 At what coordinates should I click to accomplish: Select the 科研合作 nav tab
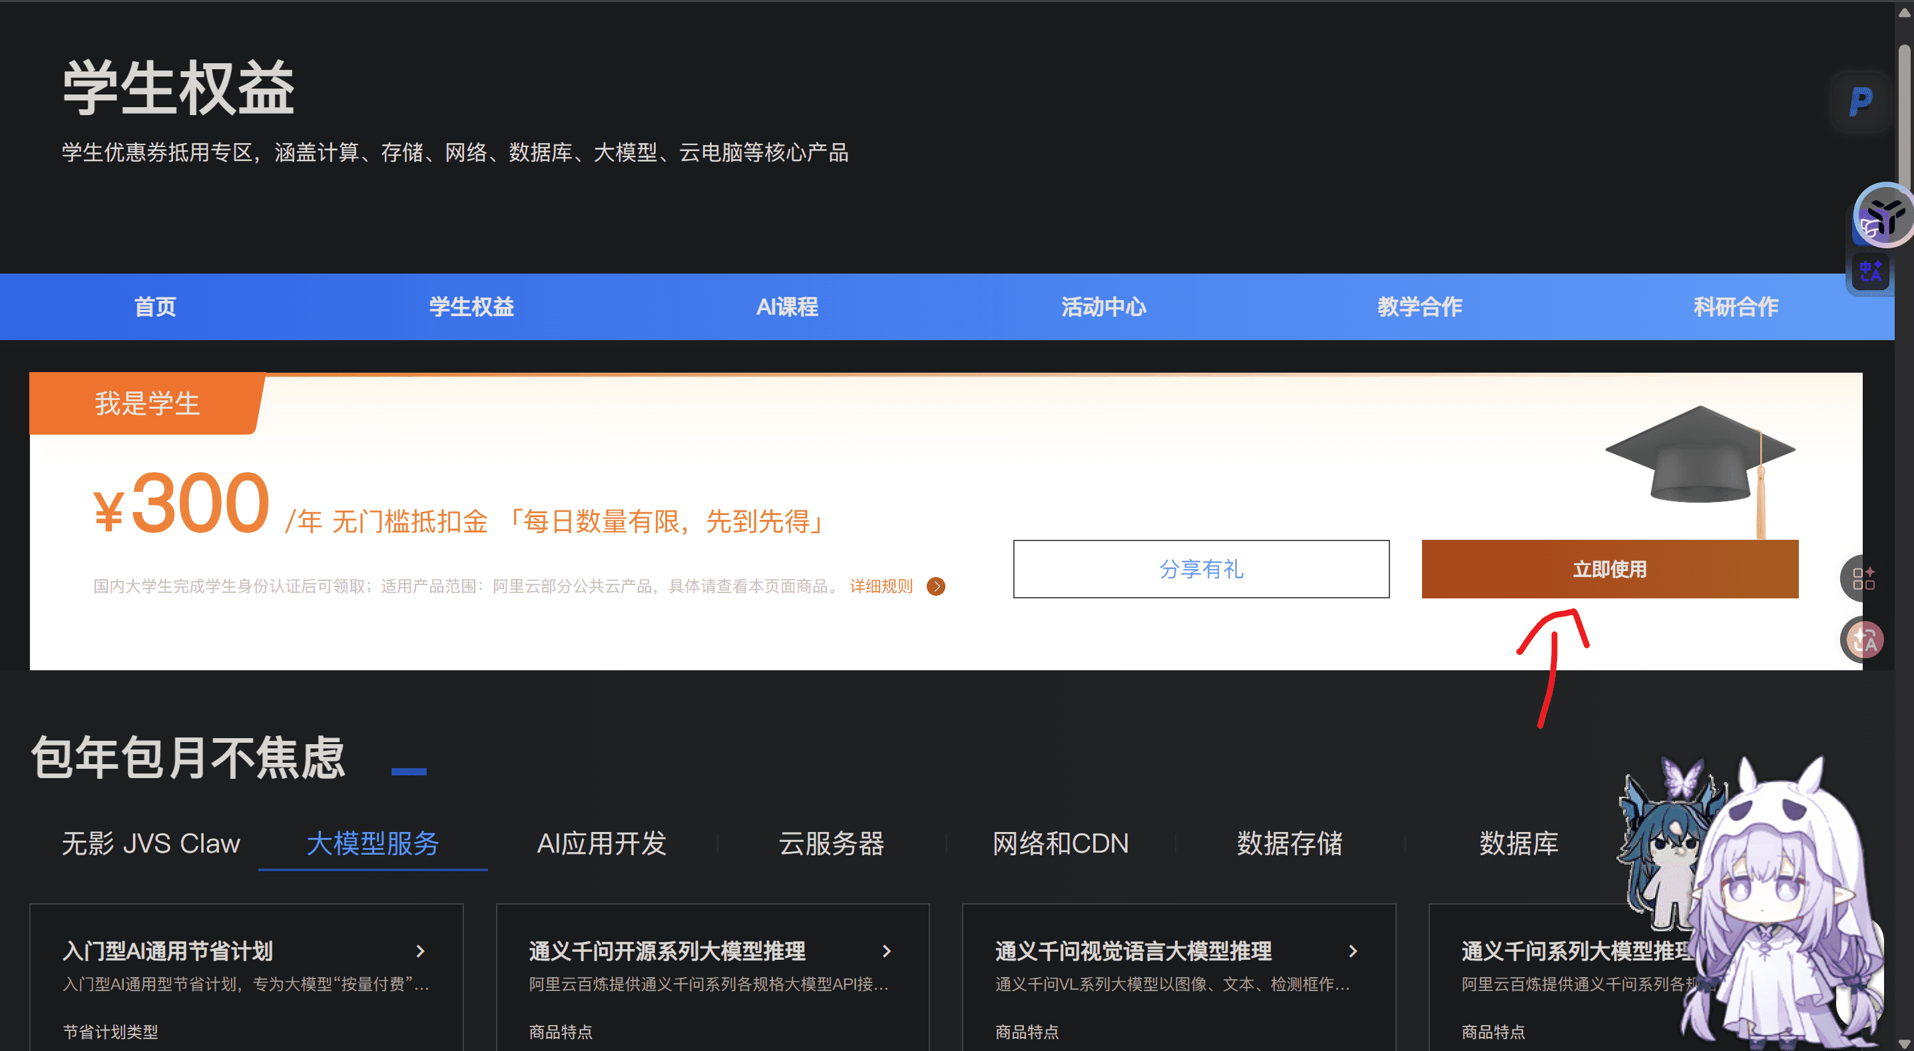[x=1736, y=307]
